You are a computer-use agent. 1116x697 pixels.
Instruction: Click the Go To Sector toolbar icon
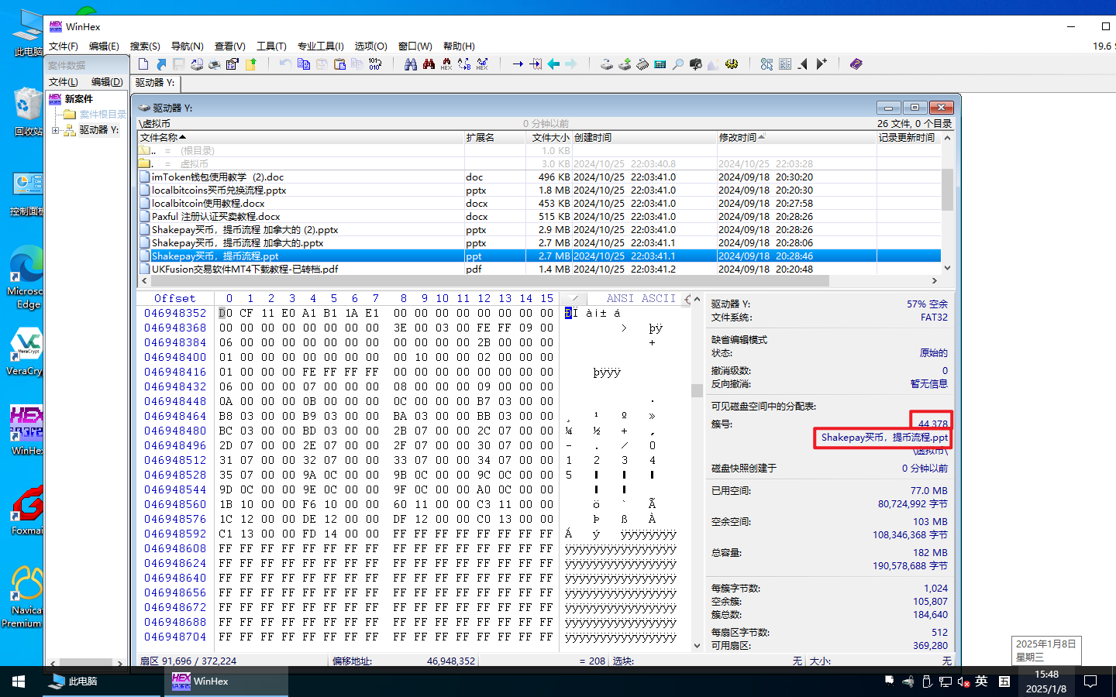point(536,64)
